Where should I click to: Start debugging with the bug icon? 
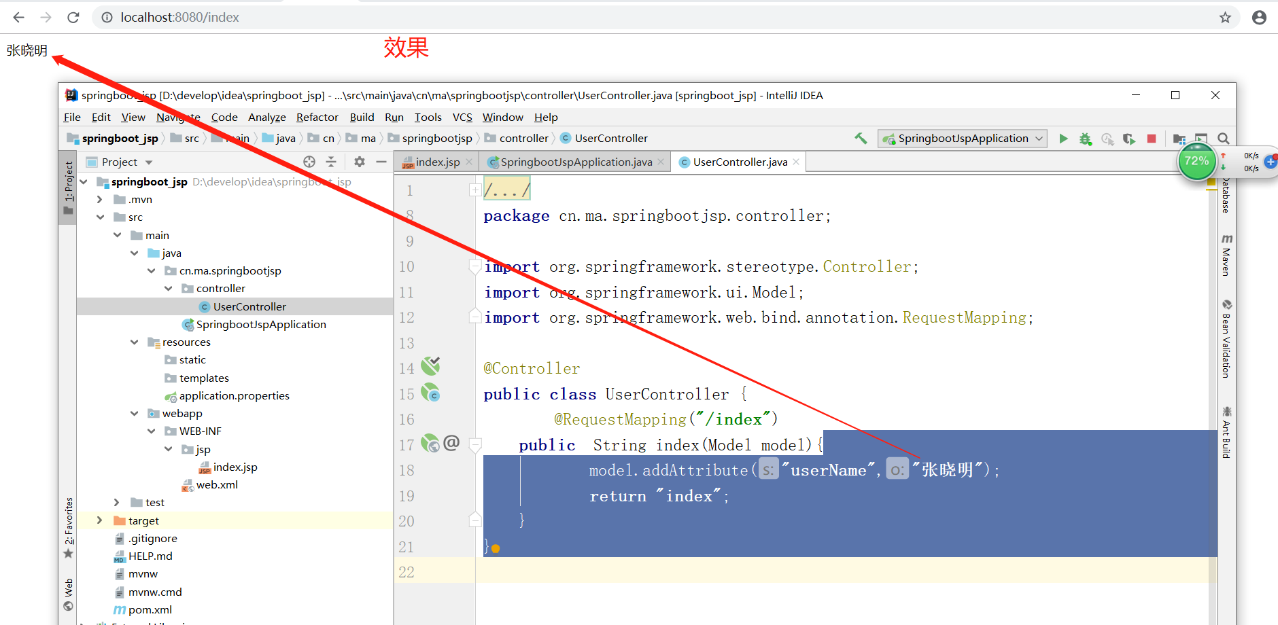point(1085,139)
